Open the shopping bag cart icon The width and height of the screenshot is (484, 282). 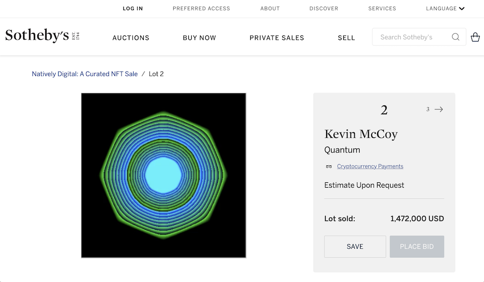475,37
